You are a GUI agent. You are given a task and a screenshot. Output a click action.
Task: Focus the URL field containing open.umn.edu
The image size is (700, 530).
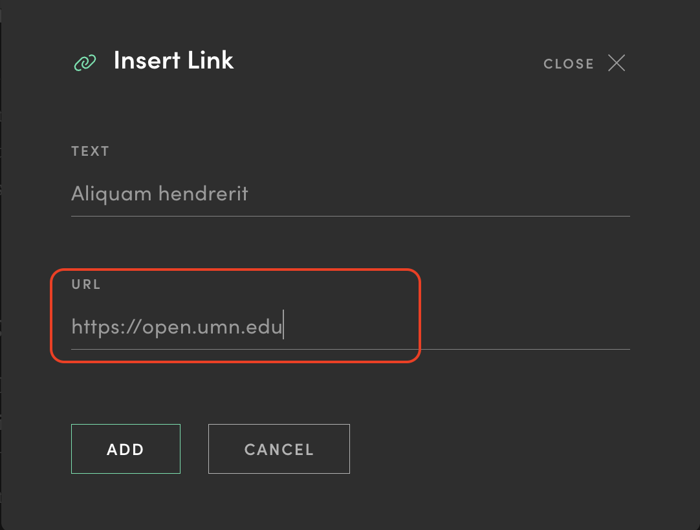tap(259, 326)
